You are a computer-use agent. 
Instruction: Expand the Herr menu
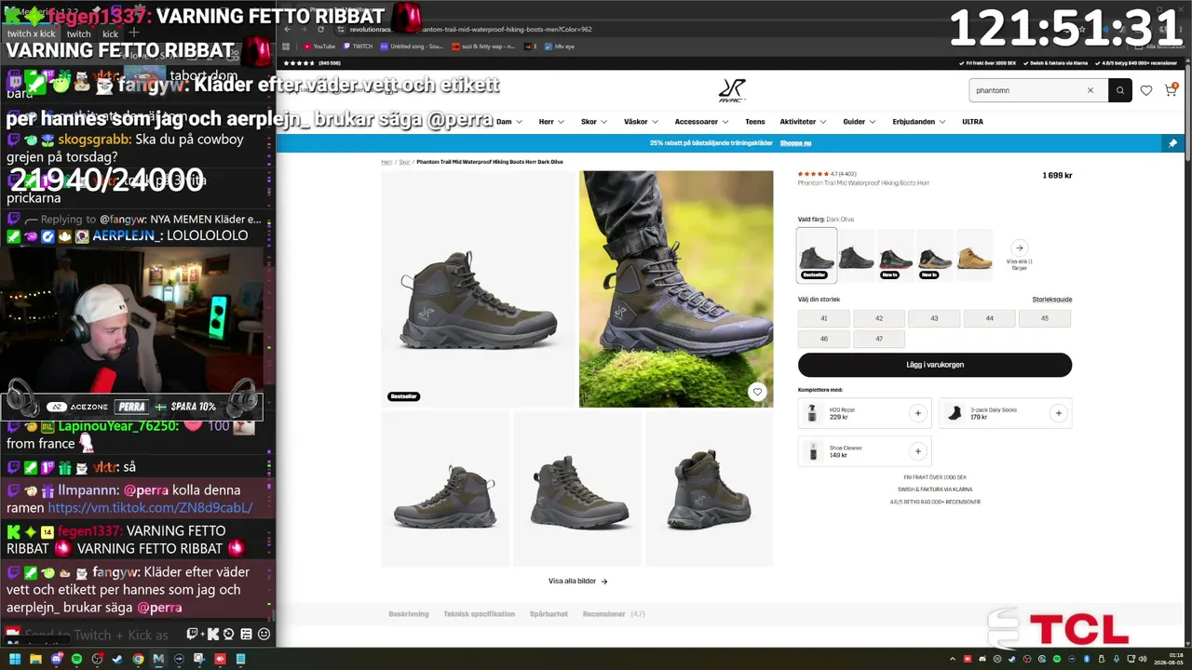click(x=551, y=122)
